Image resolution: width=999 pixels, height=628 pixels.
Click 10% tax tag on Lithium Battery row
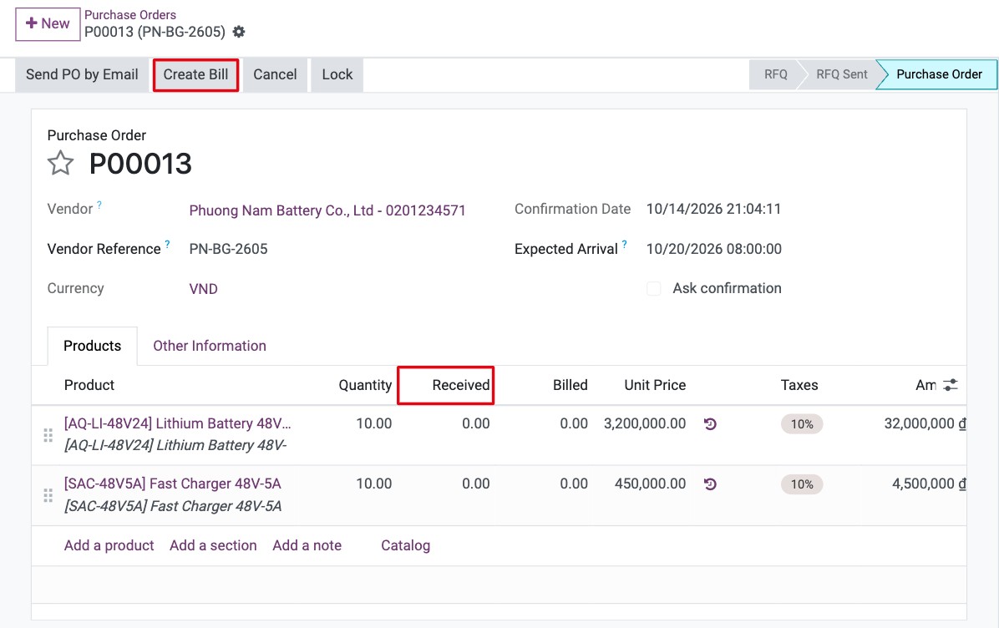(x=802, y=424)
